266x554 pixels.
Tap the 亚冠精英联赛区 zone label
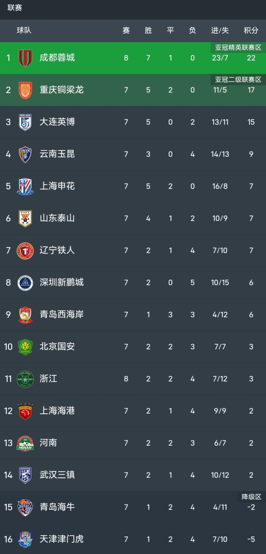pos(238,47)
